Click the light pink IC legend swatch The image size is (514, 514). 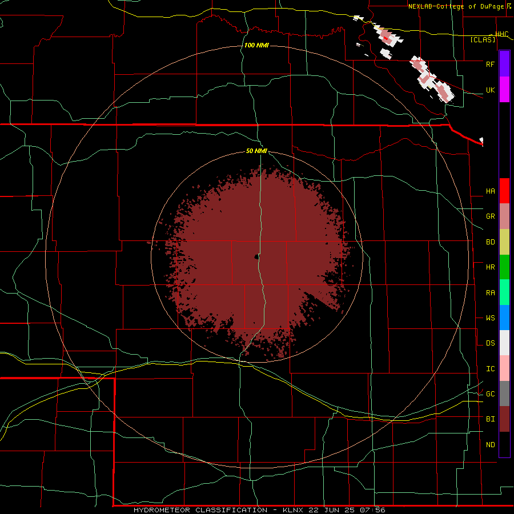504,368
